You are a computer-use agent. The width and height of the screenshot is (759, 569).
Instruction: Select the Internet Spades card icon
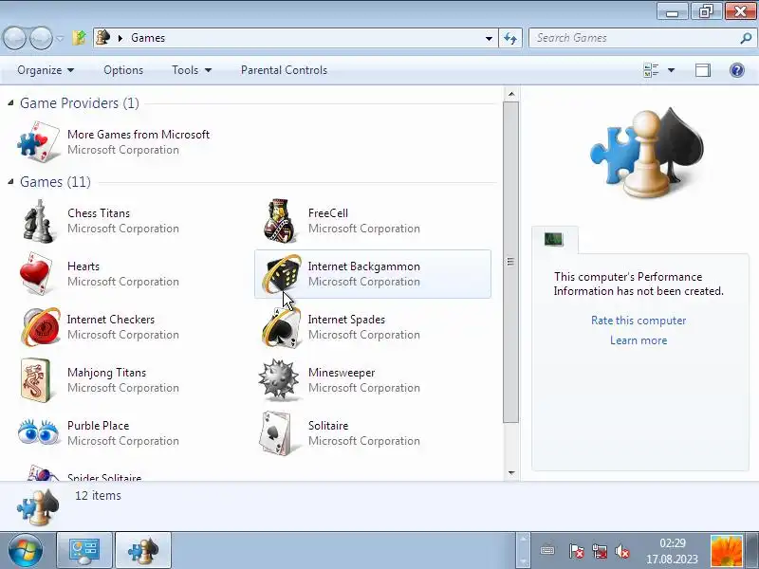[x=282, y=327]
